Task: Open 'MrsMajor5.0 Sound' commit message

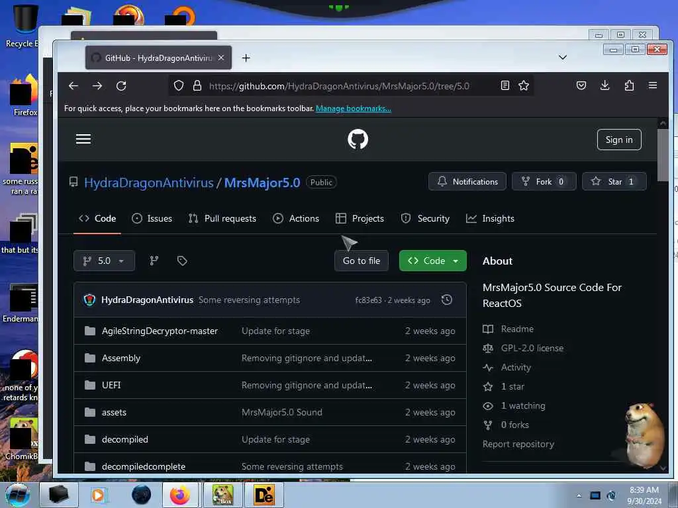Action: pyautogui.click(x=282, y=412)
